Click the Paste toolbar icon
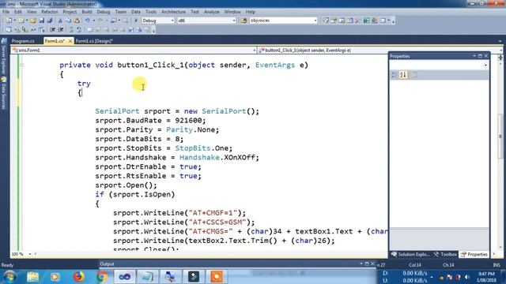 77,21
